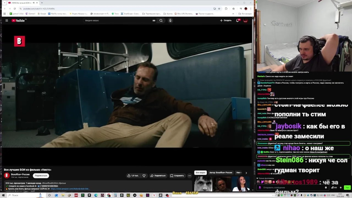The height and width of the screenshot is (198, 352).
Task: Open emoji picker in chat input
Action: [x=326, y=188]
